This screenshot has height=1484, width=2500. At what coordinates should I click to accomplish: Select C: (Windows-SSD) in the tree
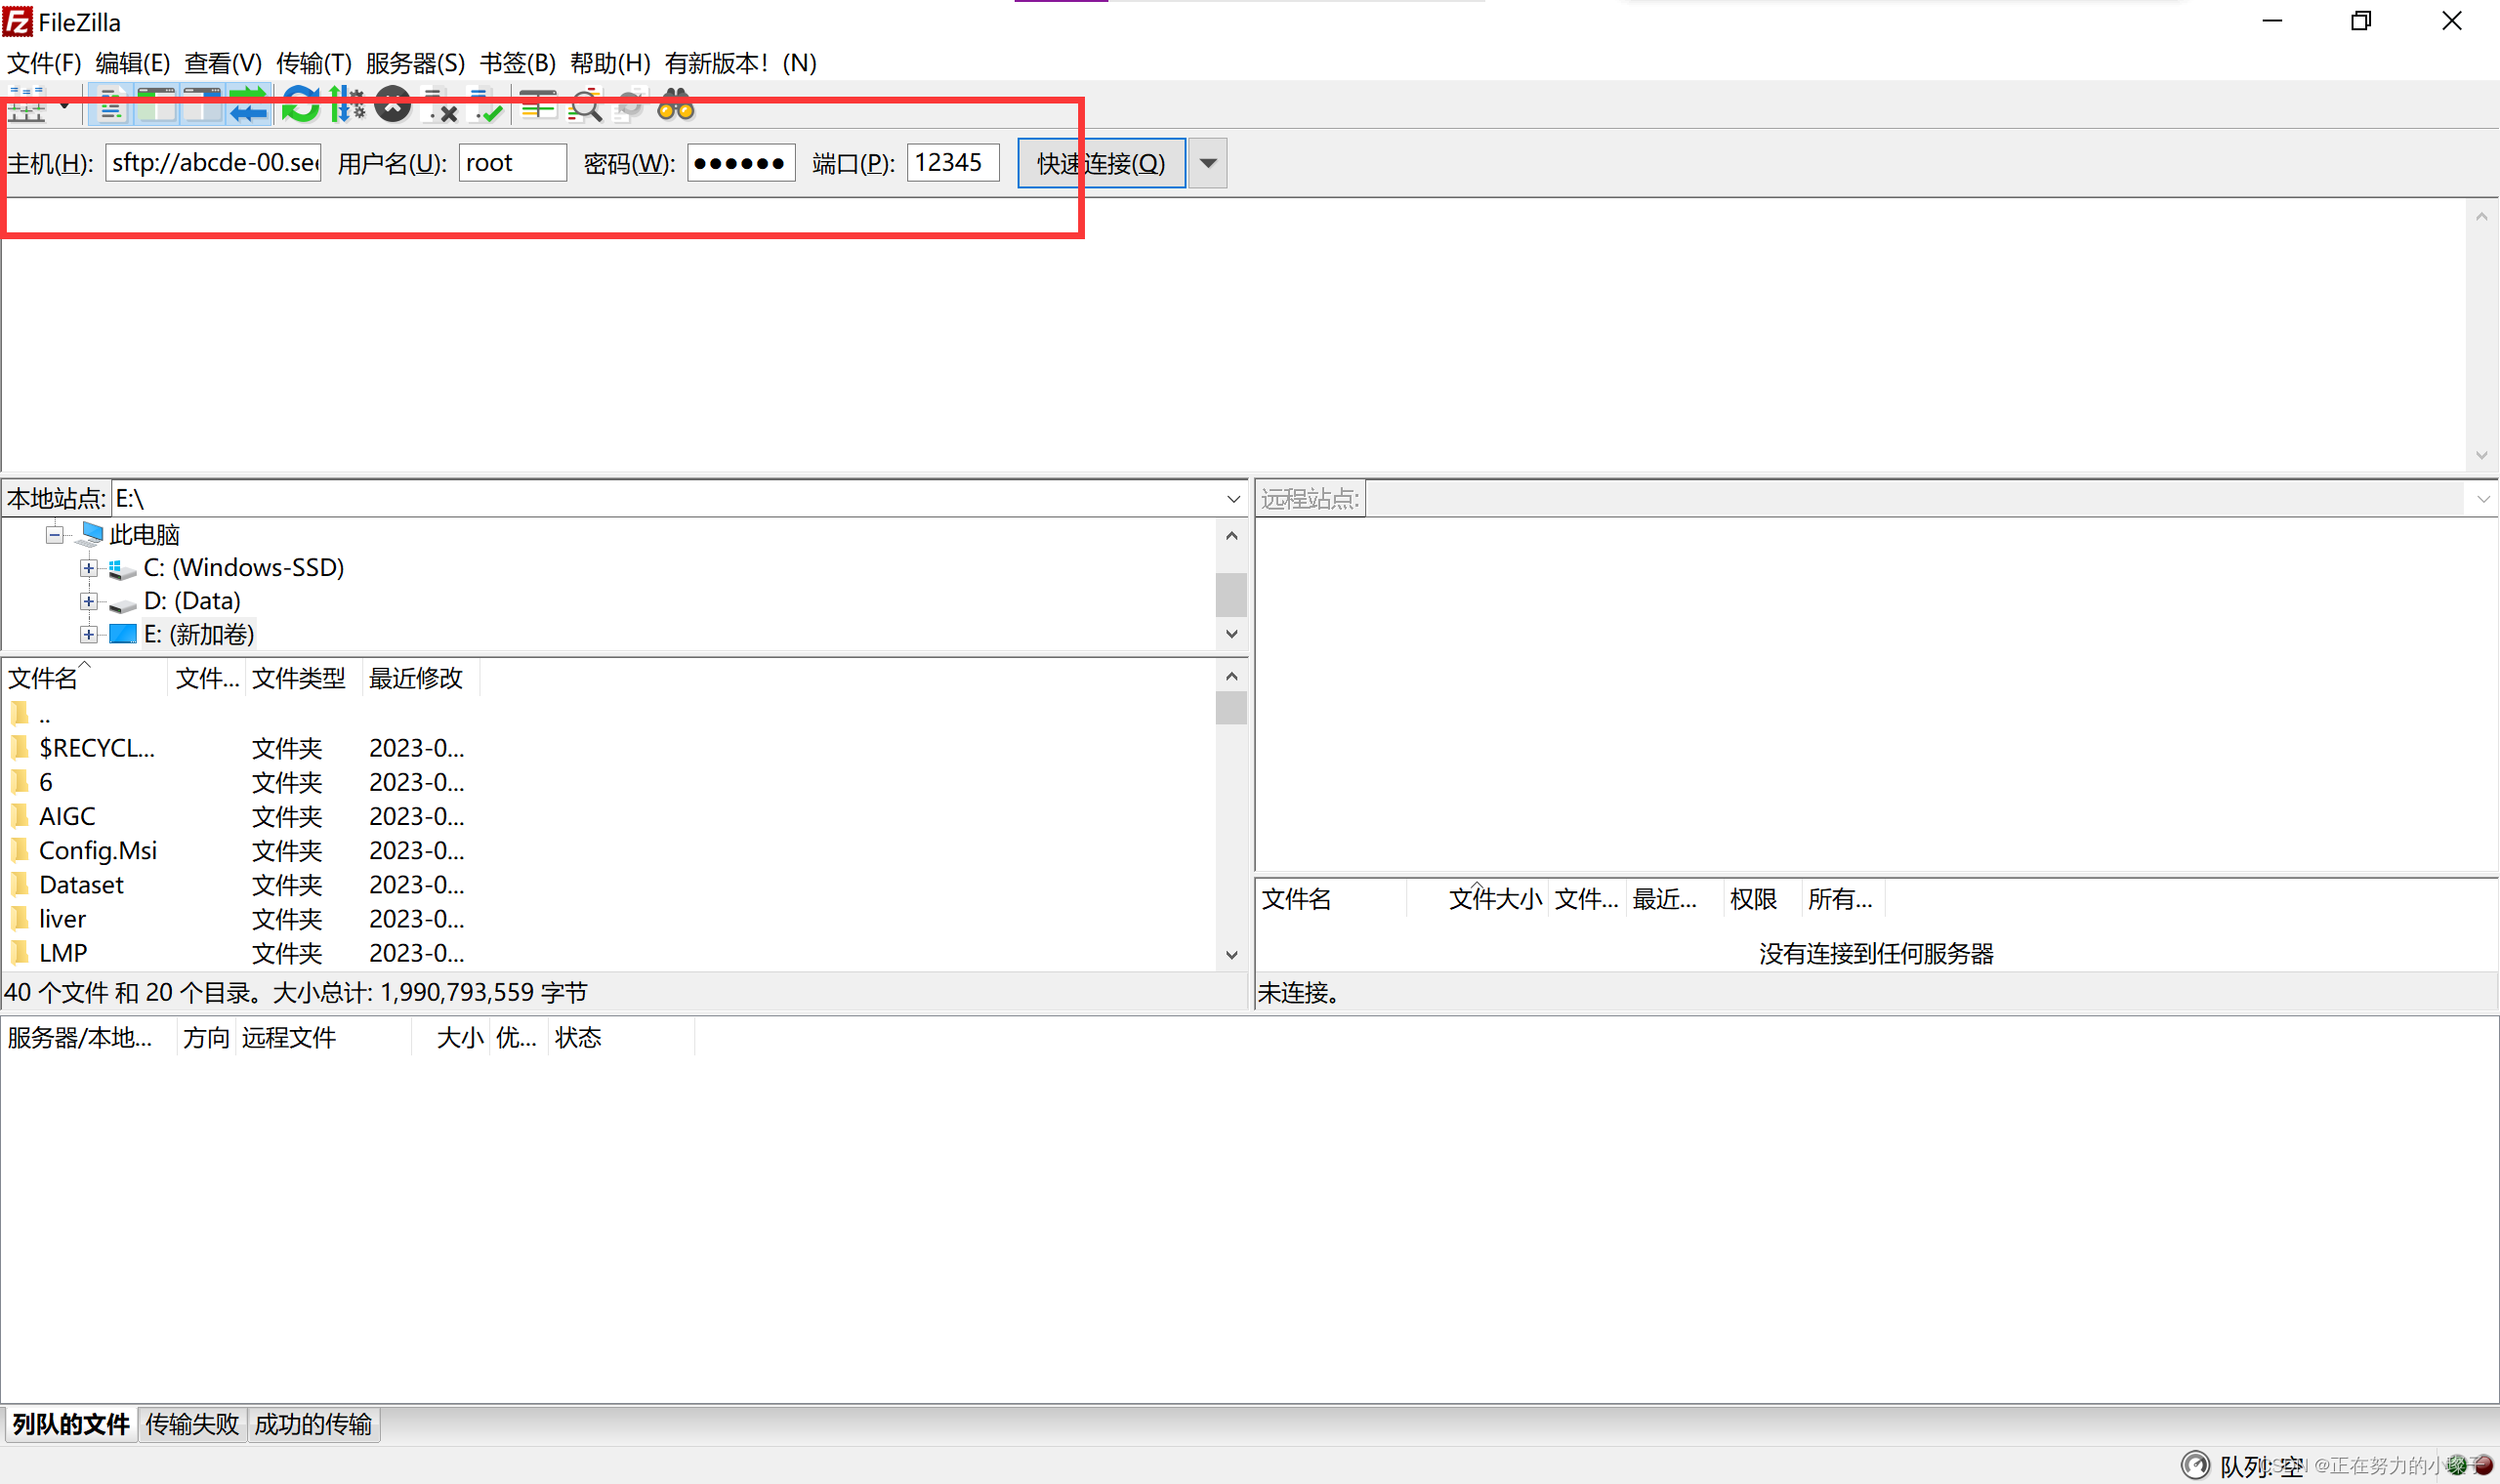[x=243, y=568]
